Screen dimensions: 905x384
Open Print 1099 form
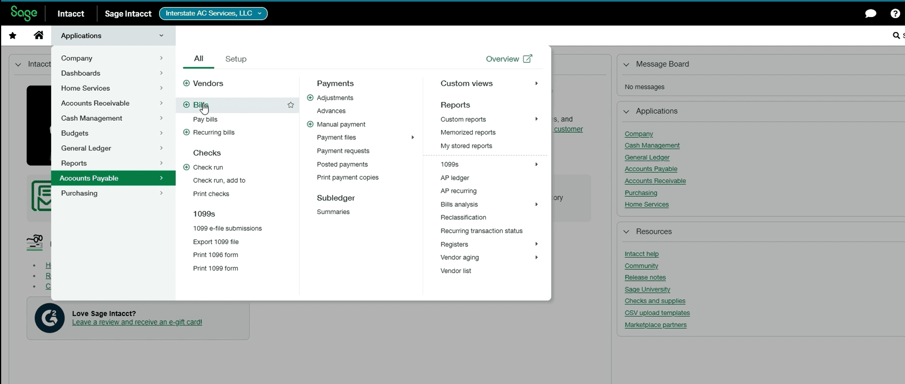(x=215, y=268)
